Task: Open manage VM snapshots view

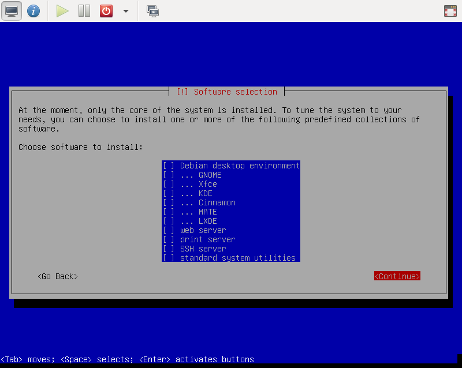Action: pyautogui.click(x=152, y=11)
